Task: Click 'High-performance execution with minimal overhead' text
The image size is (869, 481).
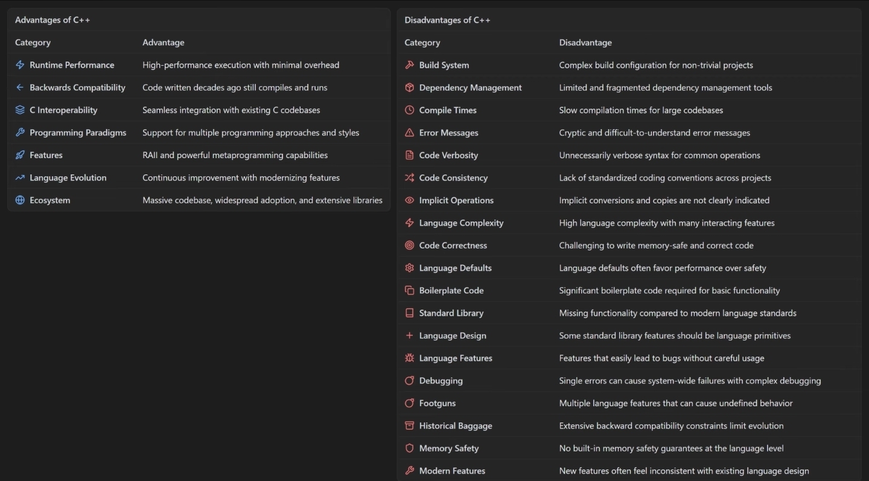Action: click(x=241, y=65)
